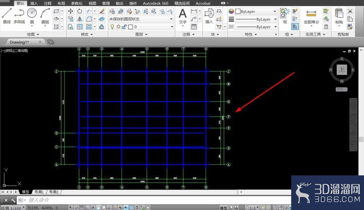
Task: Click the 模型 button in status bar
Action: click(x=223, y=208)
